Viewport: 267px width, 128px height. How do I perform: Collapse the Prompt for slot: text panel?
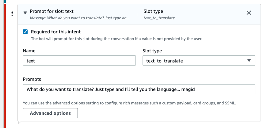coord(25,13)
